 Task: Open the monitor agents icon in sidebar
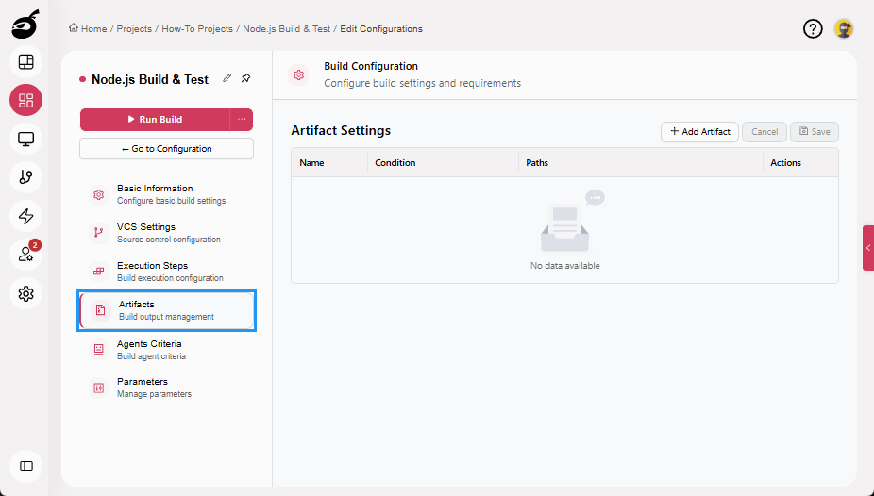(25, 139)
